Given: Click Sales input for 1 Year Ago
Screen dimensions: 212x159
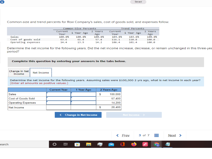Looking at the screenshot, I should 83,94.
